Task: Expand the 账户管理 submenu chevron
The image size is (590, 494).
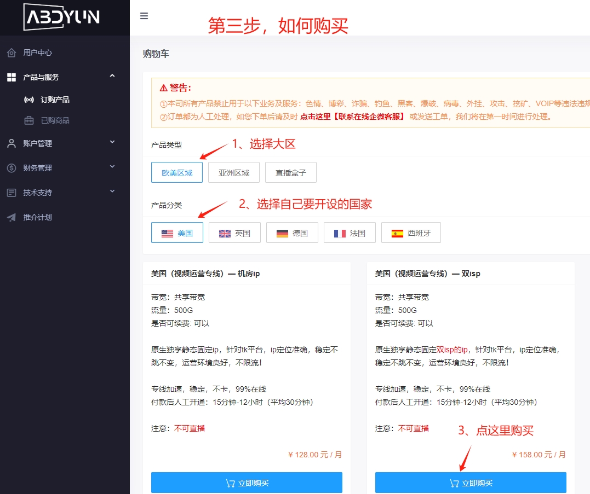Action: (112, 142)
